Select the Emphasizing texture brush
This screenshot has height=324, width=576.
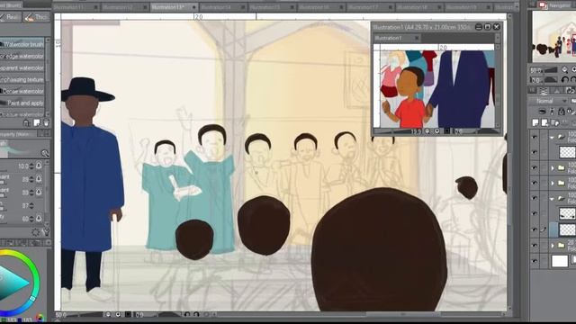click(x=22, y=79)
